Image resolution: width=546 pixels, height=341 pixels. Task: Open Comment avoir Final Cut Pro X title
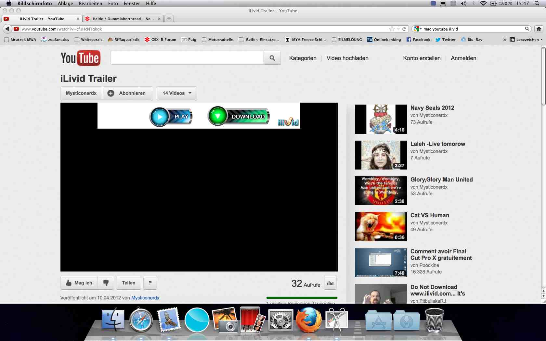click(x=441, y=255)
